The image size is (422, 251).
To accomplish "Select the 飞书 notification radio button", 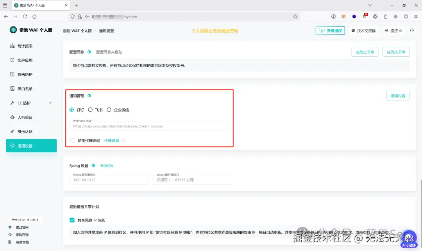I will (90, 110).
